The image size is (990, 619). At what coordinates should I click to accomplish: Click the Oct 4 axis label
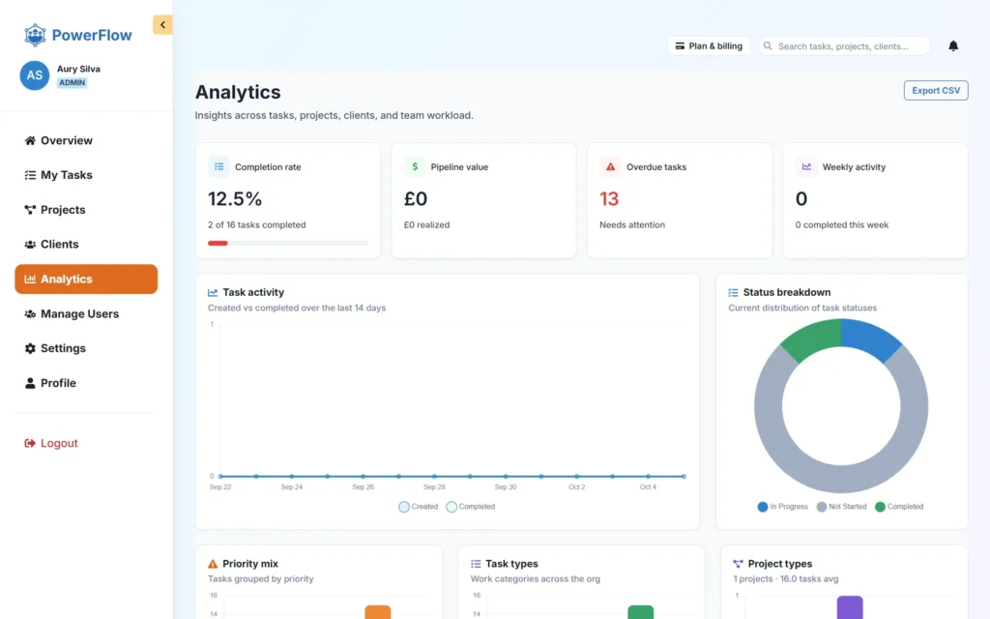coord(648,487)
